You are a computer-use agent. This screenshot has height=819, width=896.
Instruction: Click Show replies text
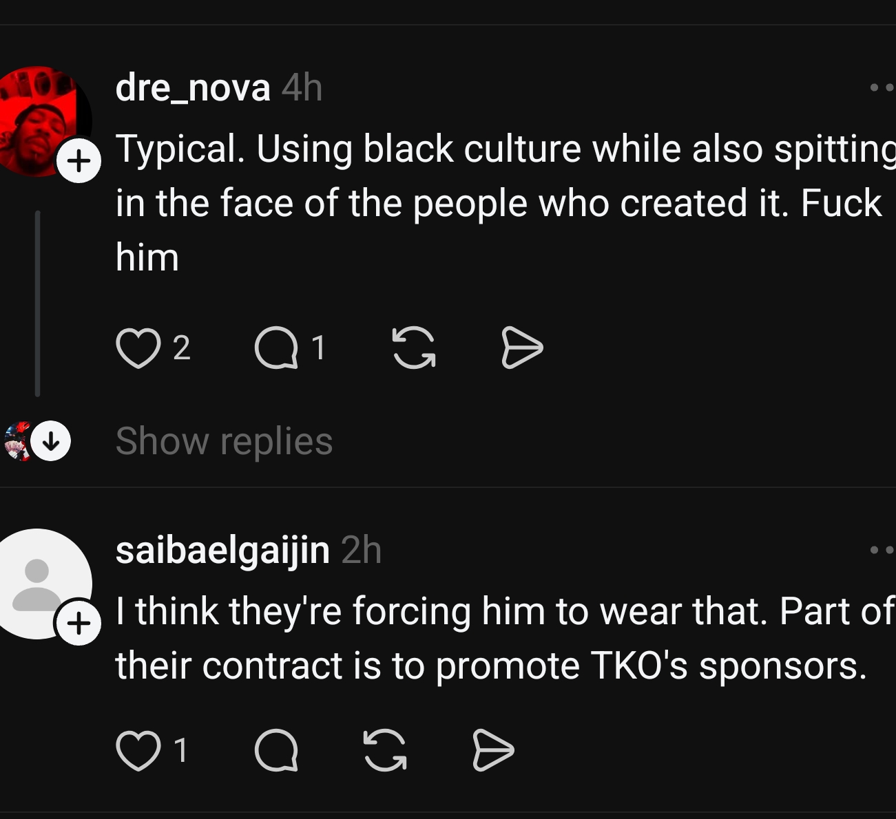tap(224, 440)
